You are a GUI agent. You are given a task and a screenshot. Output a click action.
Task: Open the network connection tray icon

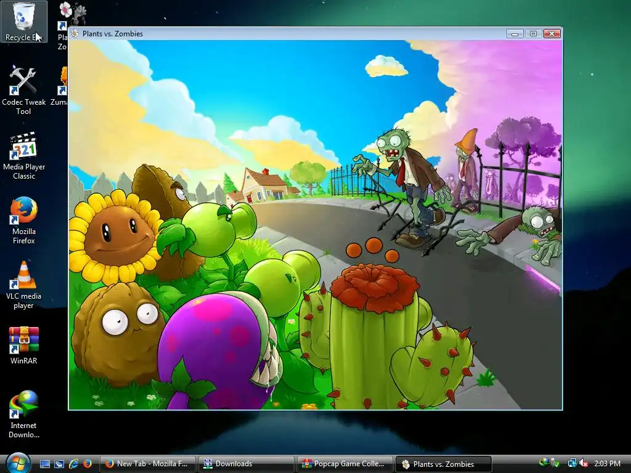[x=572, y=463]
